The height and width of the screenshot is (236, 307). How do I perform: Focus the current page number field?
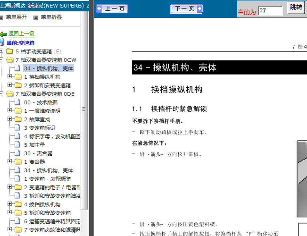click(x=270, y=11)
